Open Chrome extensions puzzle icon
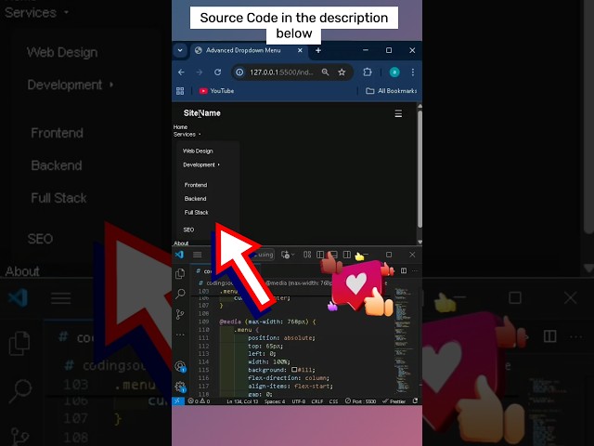The image size is (594, 446). (x=368, y=72)
